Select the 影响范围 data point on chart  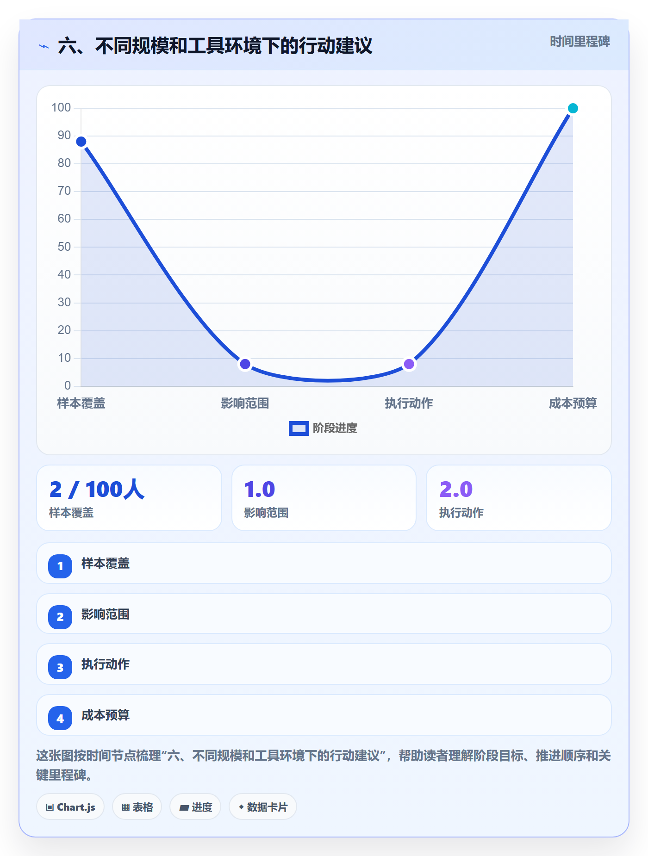[245, 364]
